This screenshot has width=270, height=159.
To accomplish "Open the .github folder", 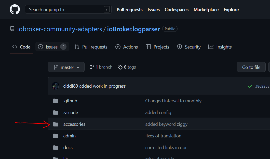I will click(70, 101).
